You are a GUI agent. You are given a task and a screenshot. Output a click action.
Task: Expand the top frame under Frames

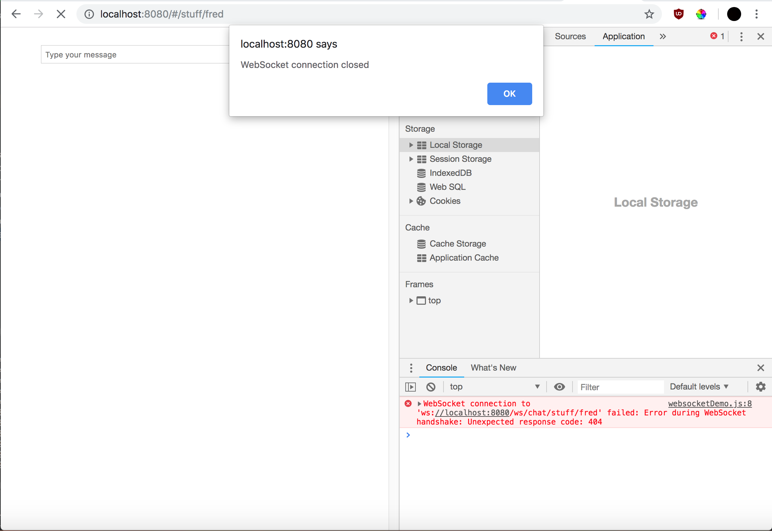pos(411,301)
